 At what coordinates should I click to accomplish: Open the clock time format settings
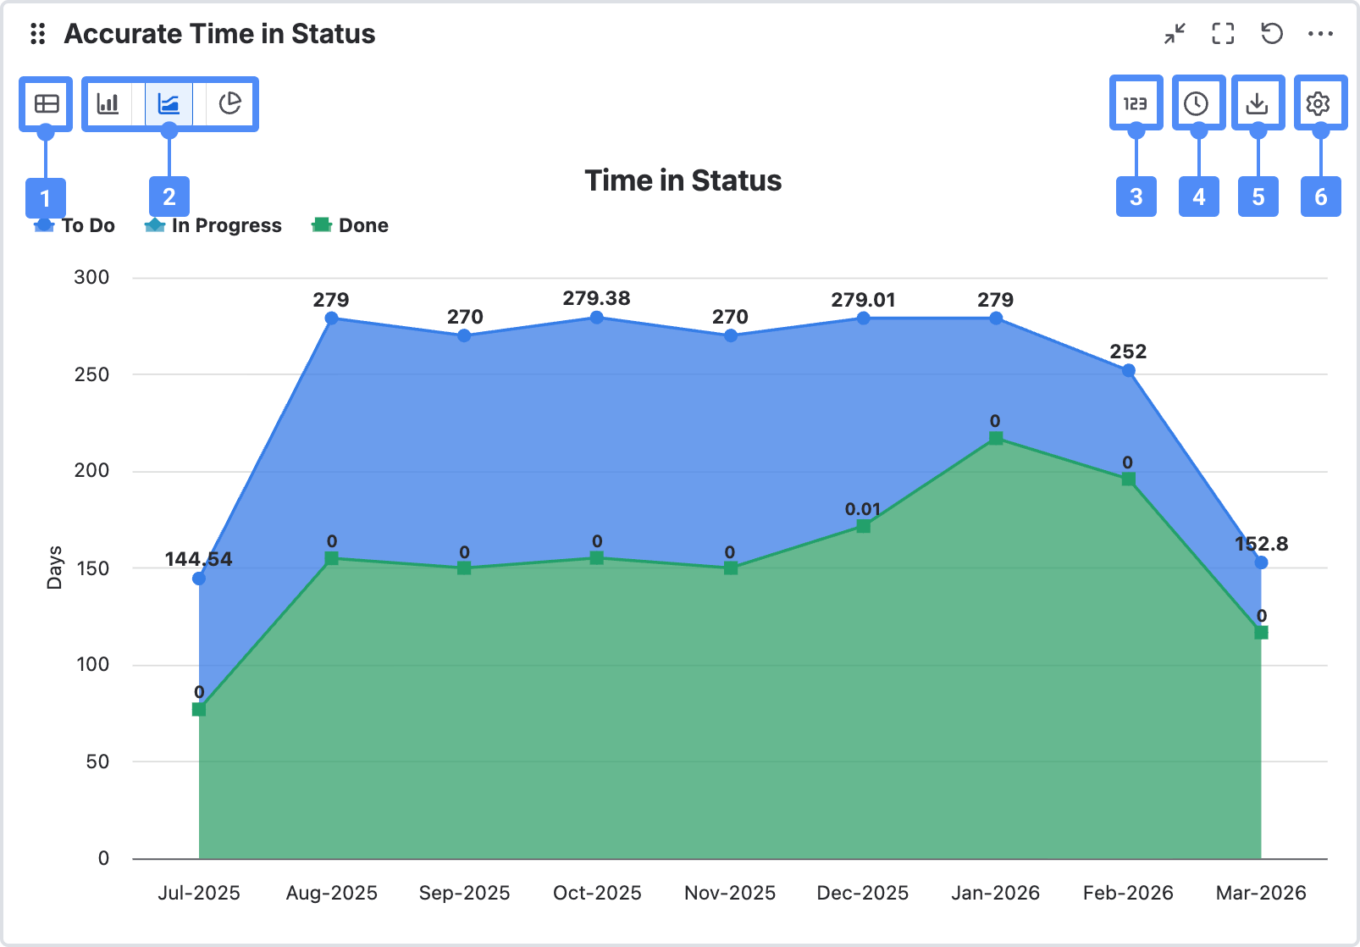pos(1197,103)
